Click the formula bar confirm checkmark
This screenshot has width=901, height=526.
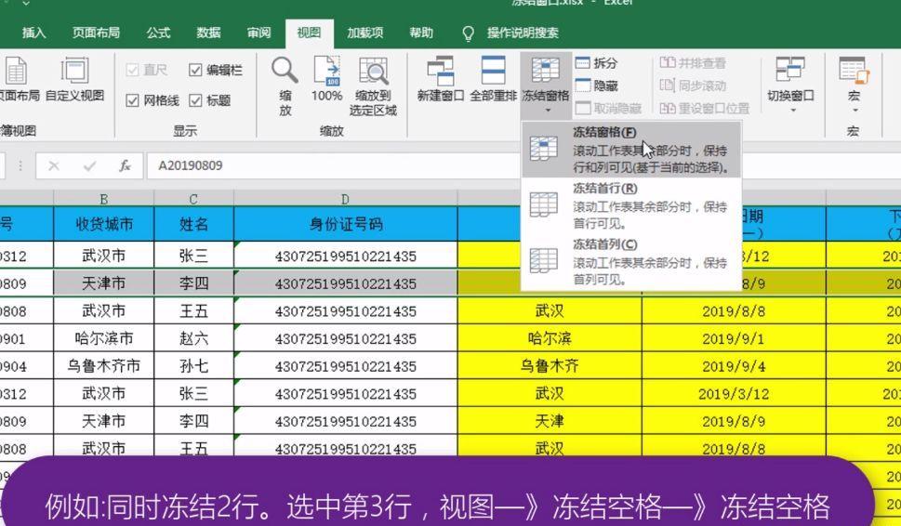click(89, 166)
